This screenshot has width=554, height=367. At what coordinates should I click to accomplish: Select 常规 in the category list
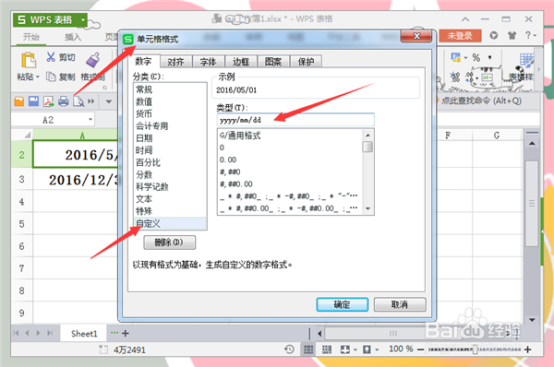tap(170, 89)
